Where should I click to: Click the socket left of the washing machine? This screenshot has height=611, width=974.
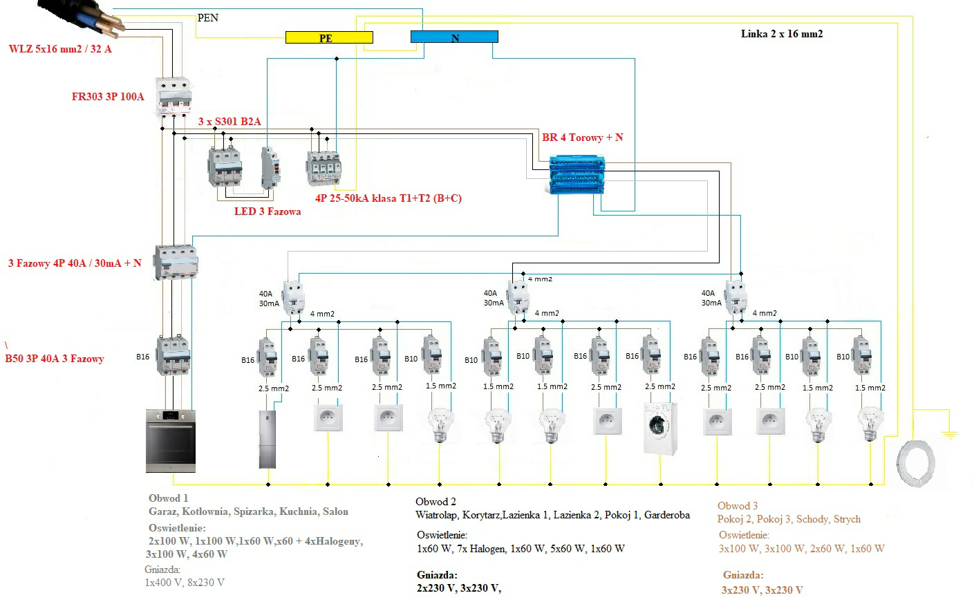[607, 421]
